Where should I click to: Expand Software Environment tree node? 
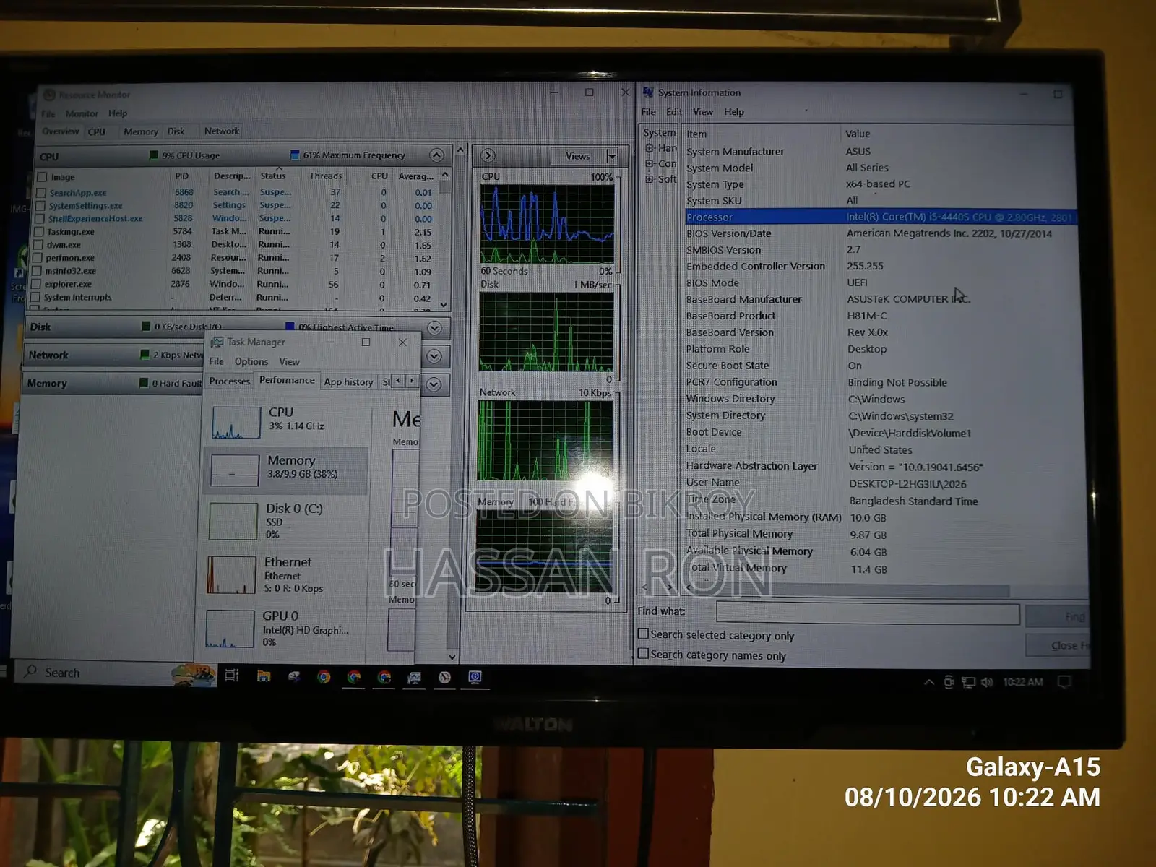tap(650, 179)
